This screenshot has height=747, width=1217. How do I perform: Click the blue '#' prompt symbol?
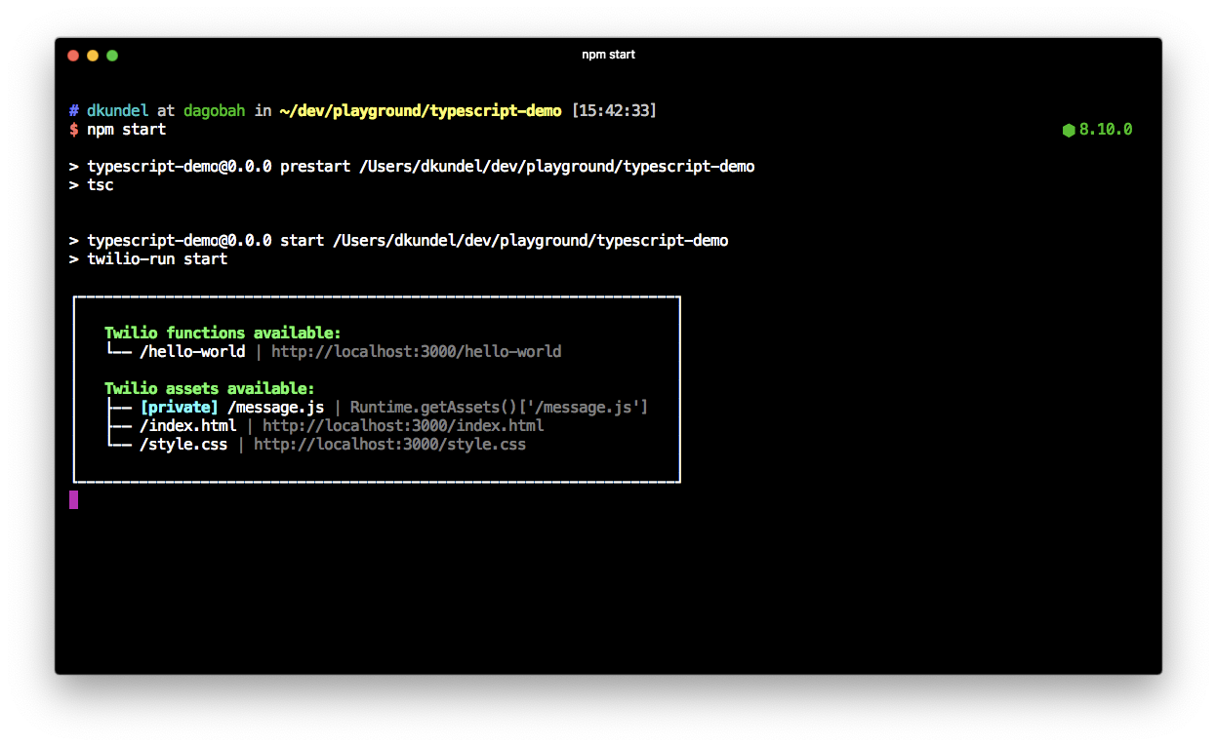73,110
